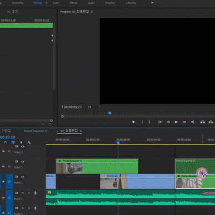Toggle sync lock on Video 1

17,177
